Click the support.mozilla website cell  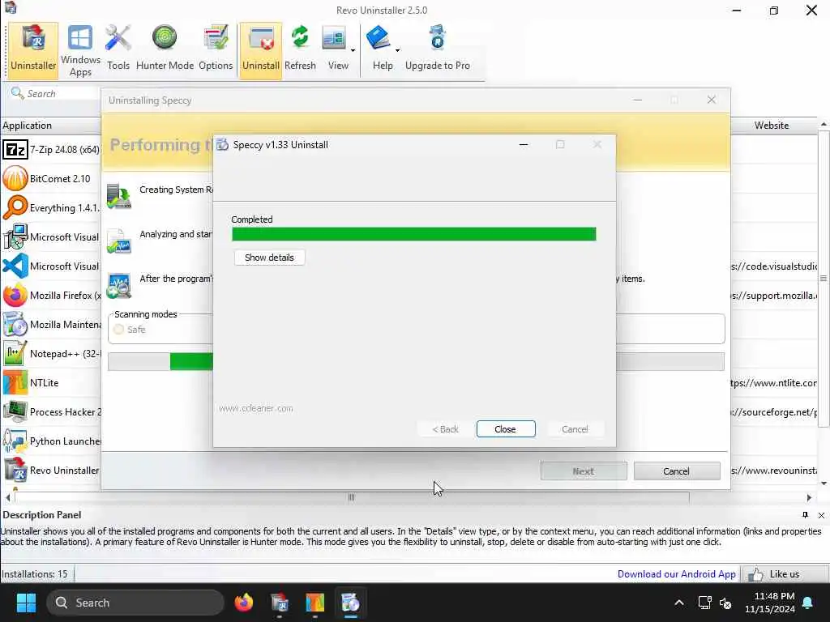[x=774, y=295]
